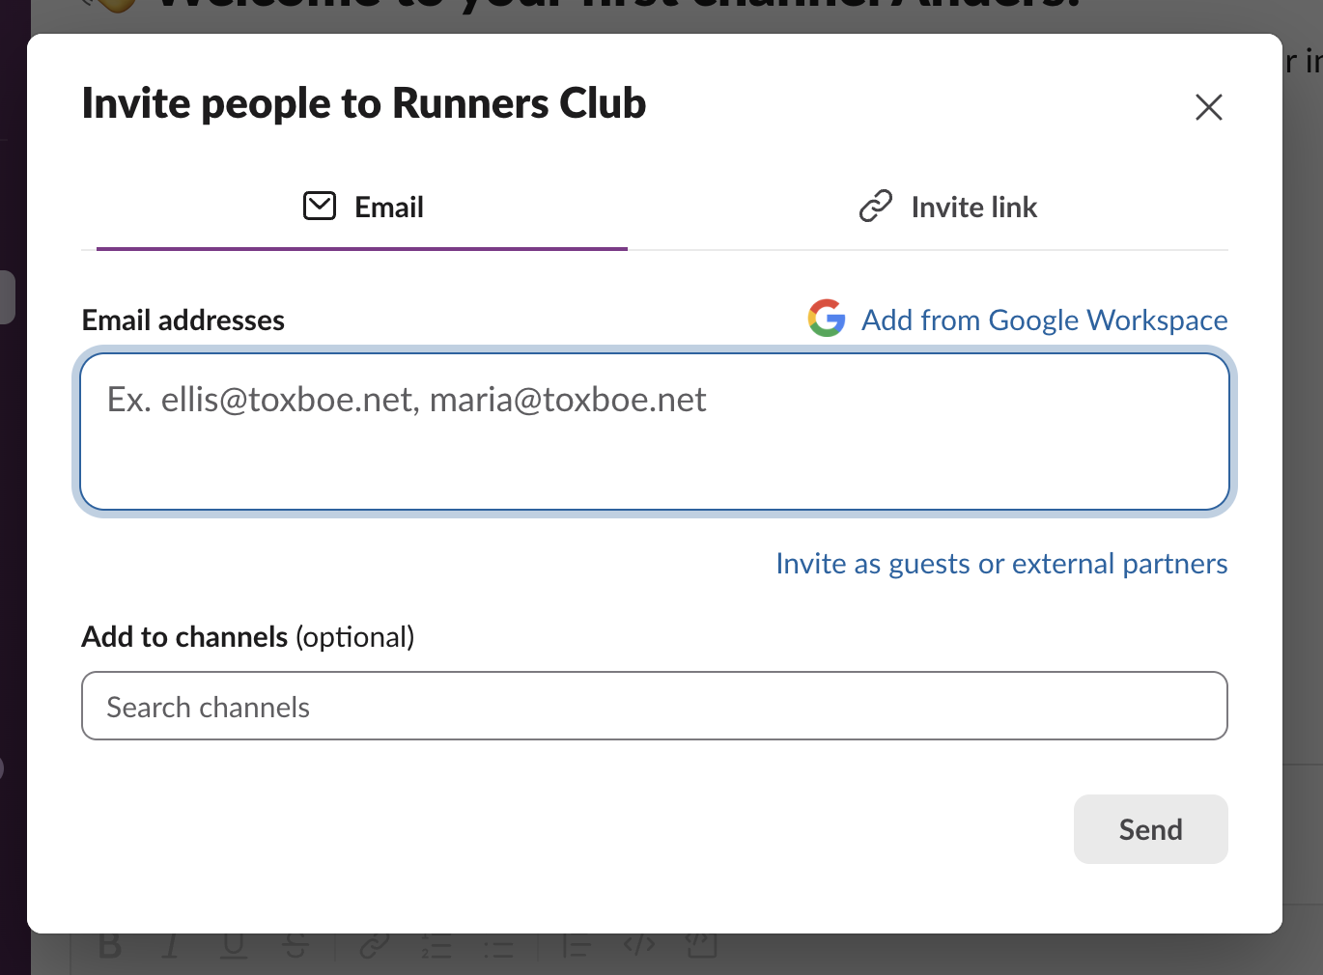This screenshot has height=975, width=1323.
Task: Focus the Email addresses text box
Action: (655, 432)
